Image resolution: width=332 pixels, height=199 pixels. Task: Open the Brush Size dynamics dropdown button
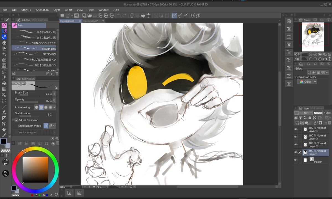[x=54, y=94]
